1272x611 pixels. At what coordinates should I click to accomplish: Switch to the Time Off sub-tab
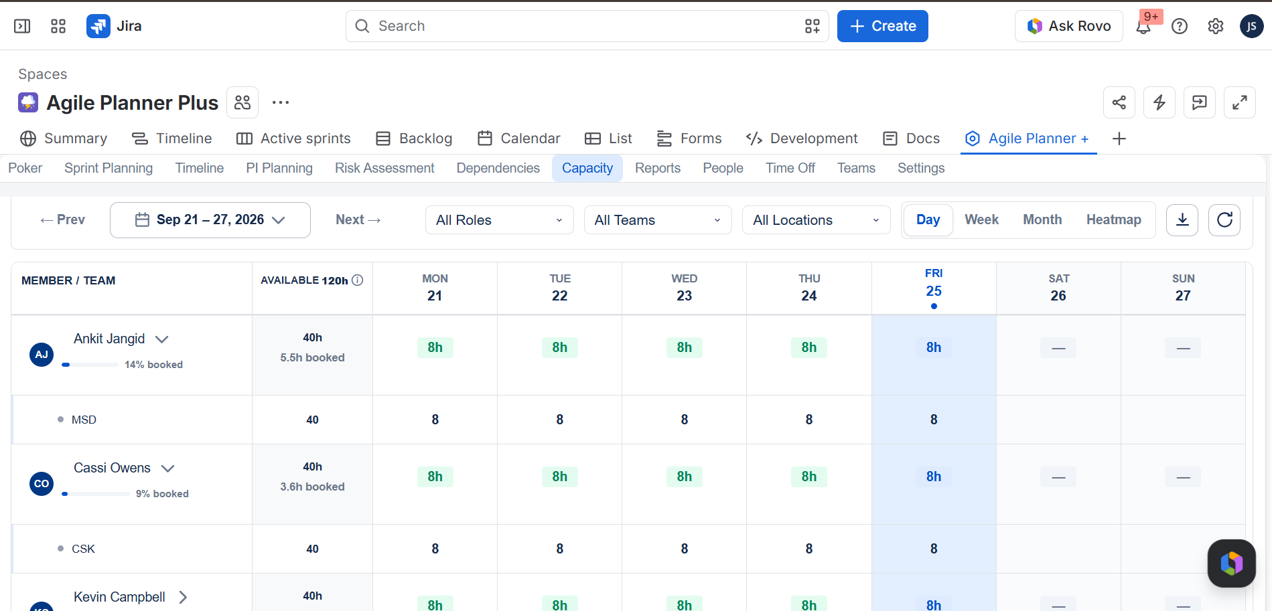(790, 168)
